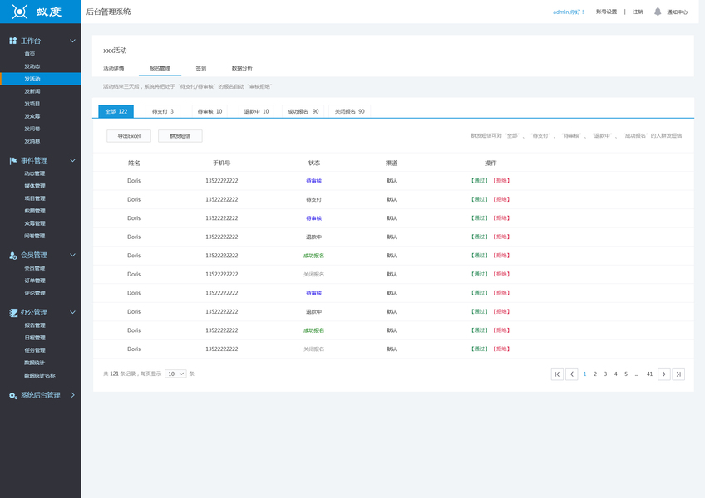Click the 系统后台管理 gear icon

pos(13,396)
